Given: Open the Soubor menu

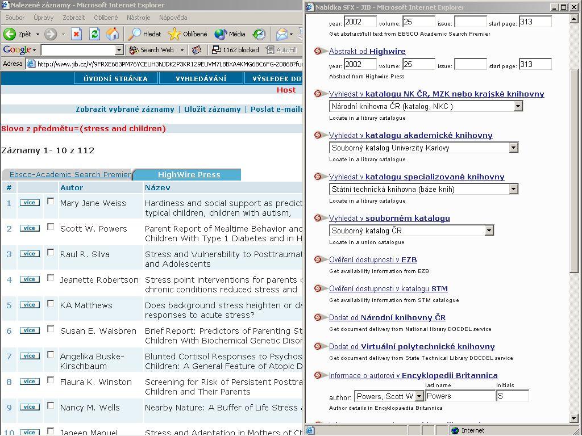Looking at the screenshot, I should (x=15, y=18).
